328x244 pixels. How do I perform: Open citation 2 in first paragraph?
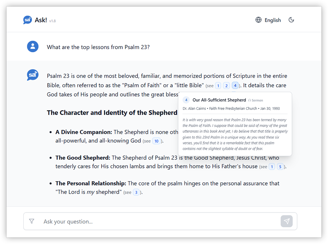coord(226,86)
